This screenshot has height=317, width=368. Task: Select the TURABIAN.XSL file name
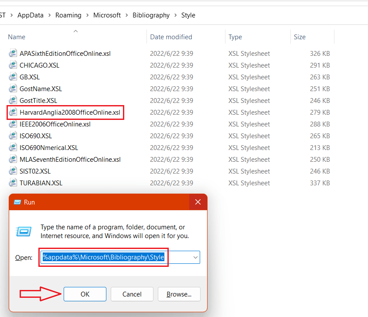(41, 183)
